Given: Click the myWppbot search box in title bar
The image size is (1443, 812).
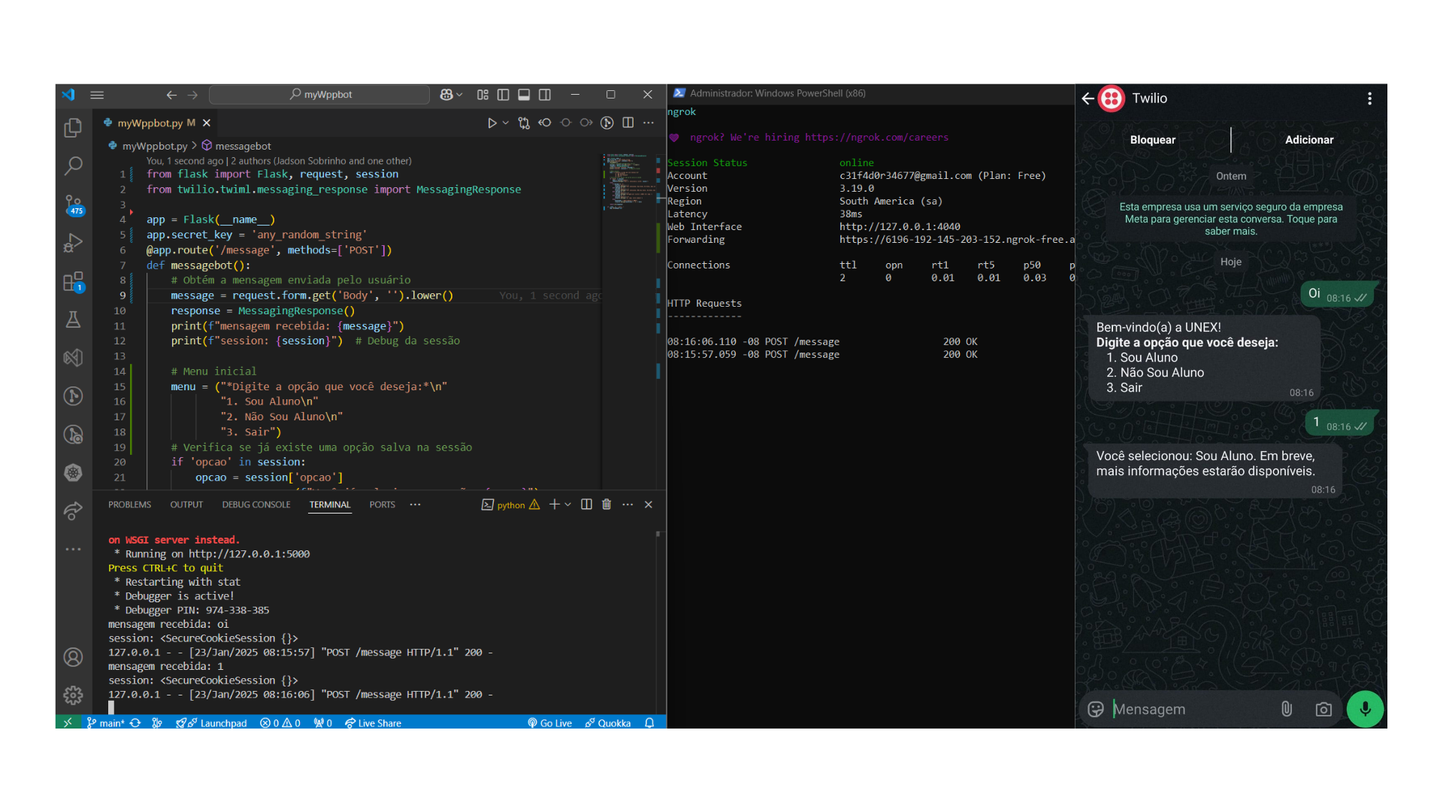Looking at the screenshot, I should (319, 95).
